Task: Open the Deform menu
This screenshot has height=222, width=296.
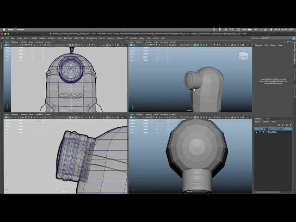Action: [120, 38]
